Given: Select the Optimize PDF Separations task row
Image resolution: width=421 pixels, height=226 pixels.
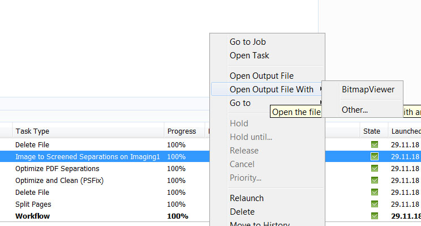Looking at the screenshot, I should pyautogui.click(x=105, y=168).
